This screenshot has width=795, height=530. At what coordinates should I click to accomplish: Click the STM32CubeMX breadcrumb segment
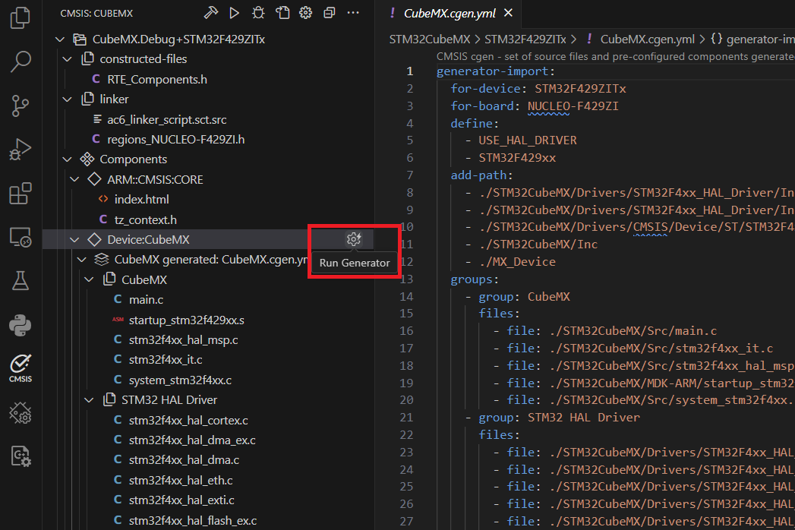coord(430,39)
